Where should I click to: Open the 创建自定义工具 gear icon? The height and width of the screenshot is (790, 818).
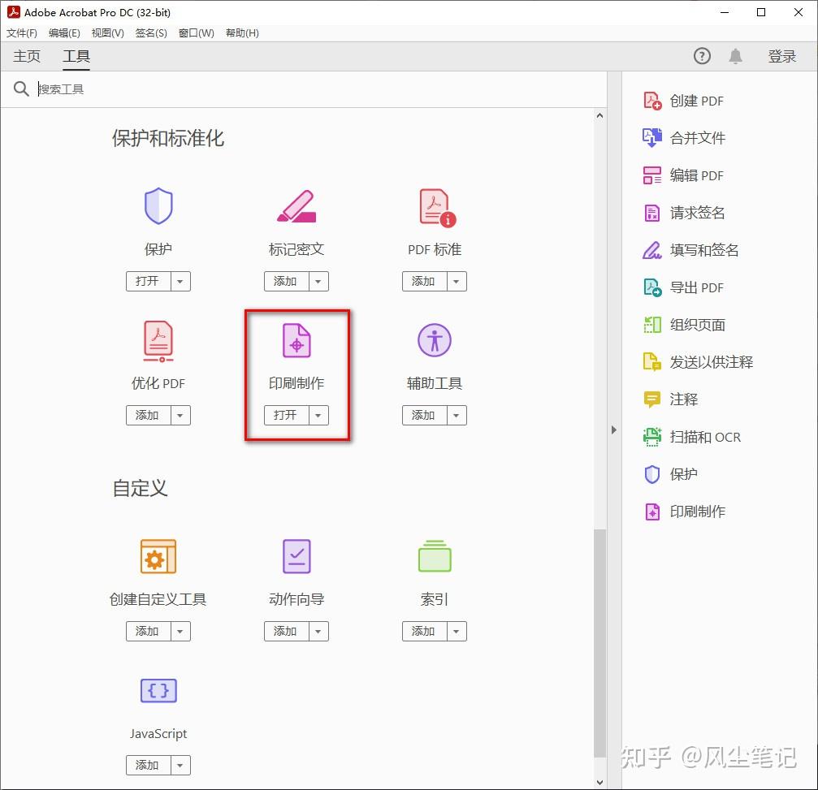[x=158, y=556]
